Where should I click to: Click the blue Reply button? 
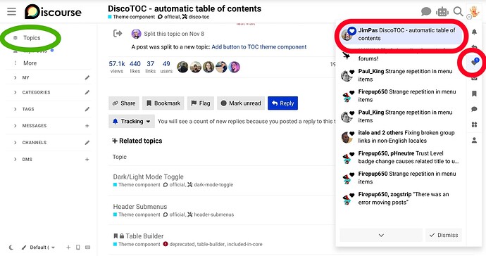(282, 103)
